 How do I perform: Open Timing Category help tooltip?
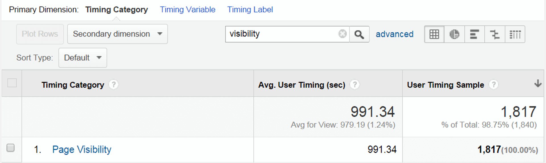(x=113, y=84)
